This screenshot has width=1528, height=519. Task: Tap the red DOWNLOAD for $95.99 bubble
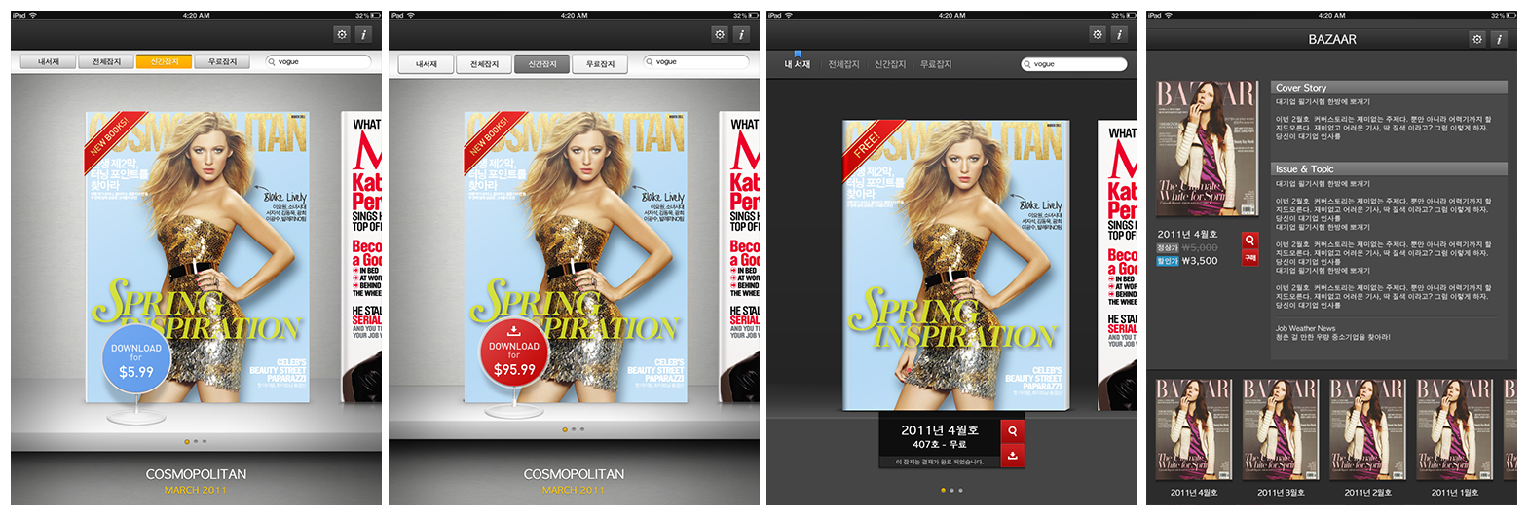[514, 352]
